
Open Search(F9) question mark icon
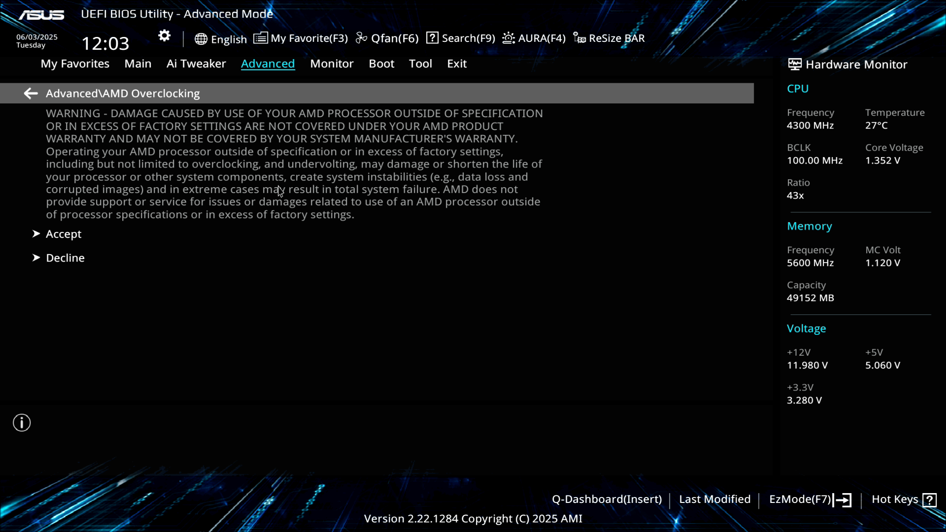coord(432,38)
